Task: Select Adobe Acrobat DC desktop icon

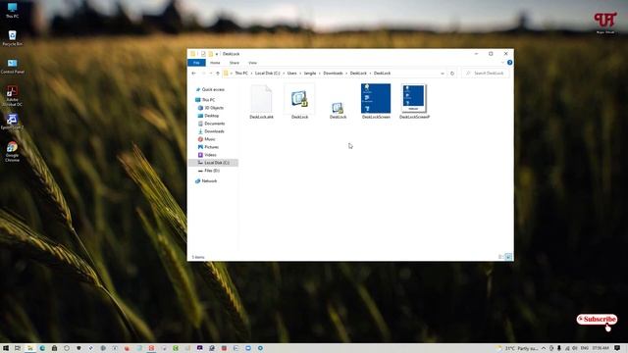Action: [x=12, y=96]
